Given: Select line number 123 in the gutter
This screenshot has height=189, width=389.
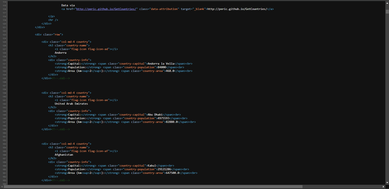Looking at the screenshot, I should (x=4, y=34).
